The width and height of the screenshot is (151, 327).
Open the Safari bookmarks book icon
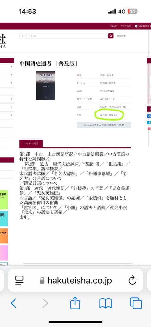coord(106,303)
